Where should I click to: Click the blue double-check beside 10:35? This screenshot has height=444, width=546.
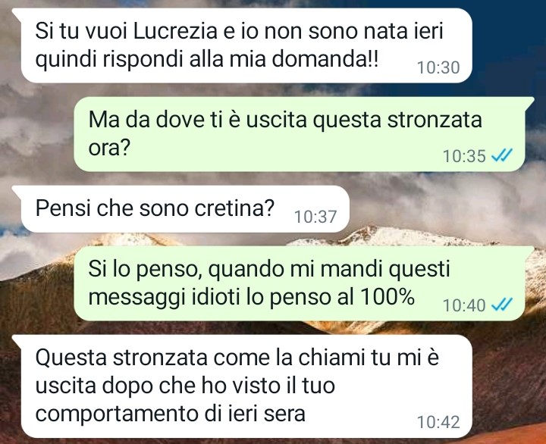tap(502, 155)
